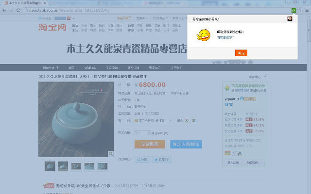This screenshot has width=311, height=194.
Task: Open the 批发经销 shop navigation tab
Action: (133, 68)
